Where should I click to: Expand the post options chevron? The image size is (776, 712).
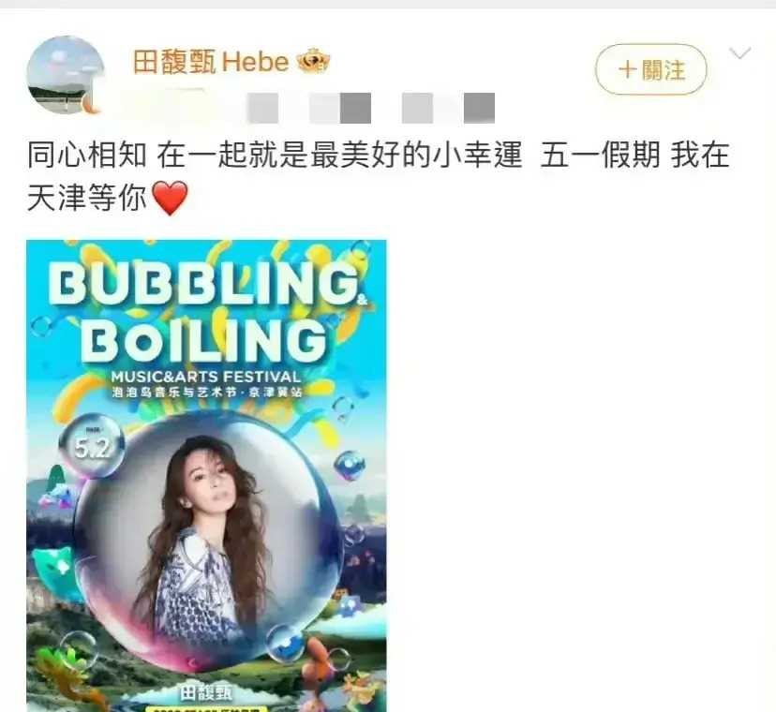[740, 52]
